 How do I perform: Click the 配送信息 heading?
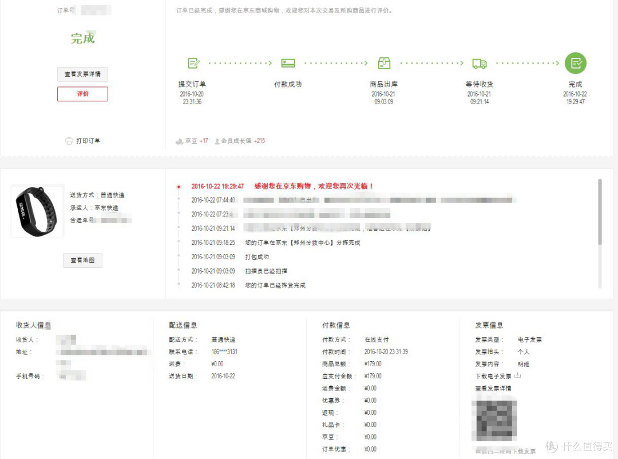[183, 325]
